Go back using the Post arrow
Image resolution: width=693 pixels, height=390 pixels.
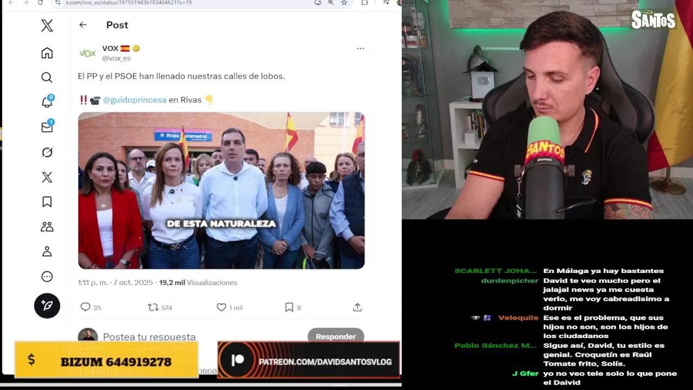click(83, 25)
